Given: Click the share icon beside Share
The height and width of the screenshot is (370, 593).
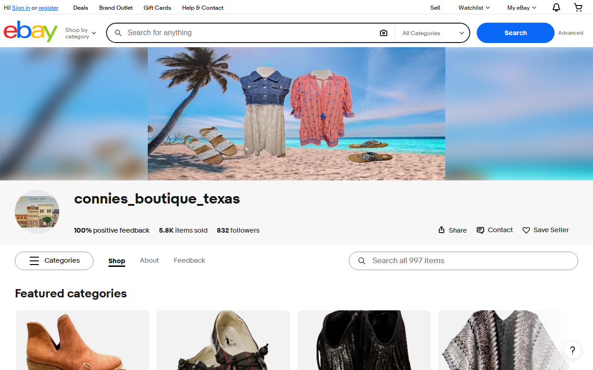Looking at the screenshot, I should 442,230.
